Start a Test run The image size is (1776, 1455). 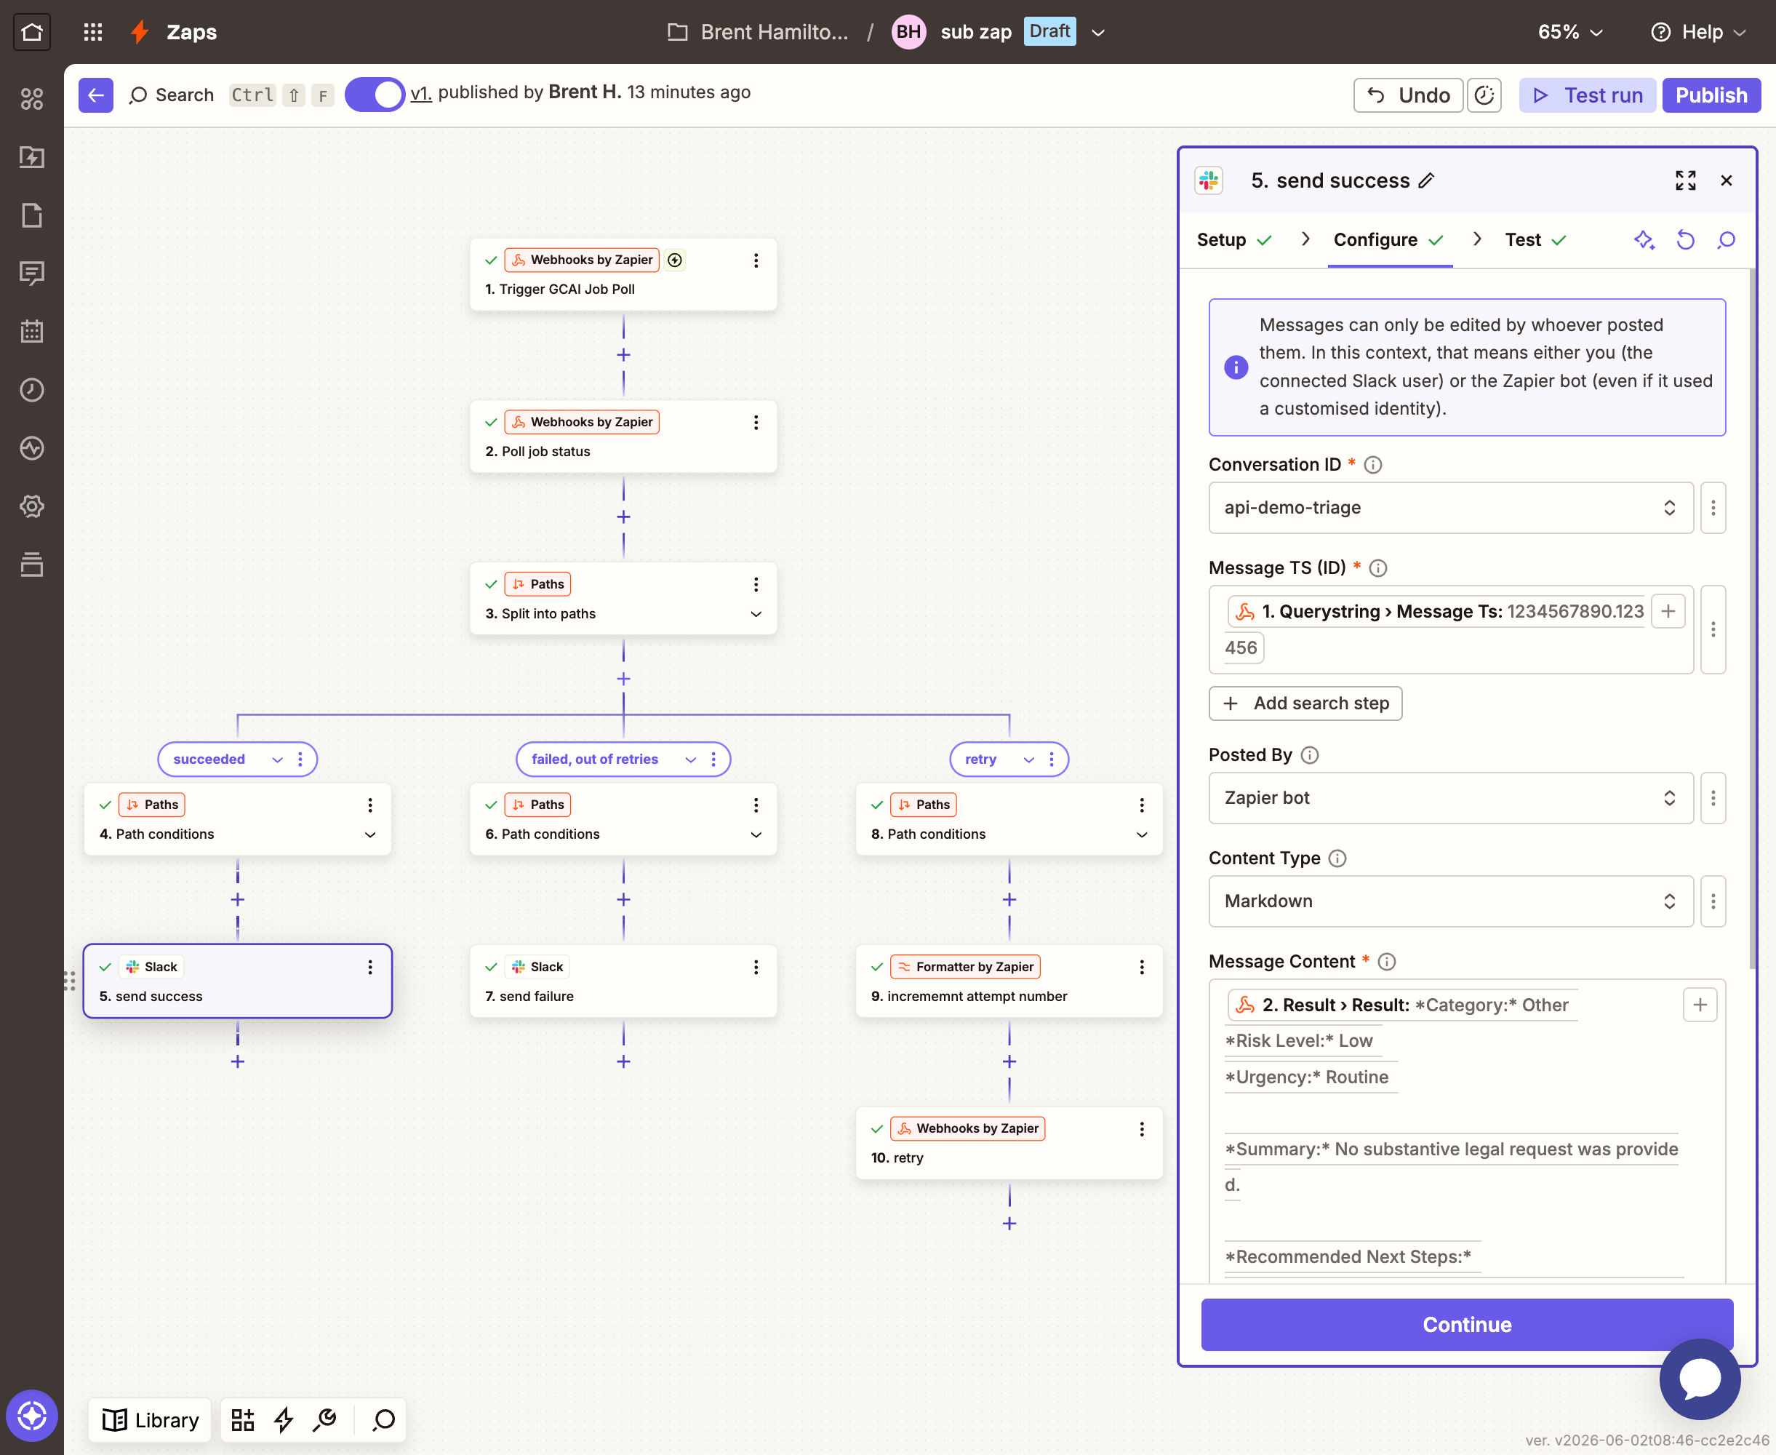pyautogui.click(x=1588, y=95)
